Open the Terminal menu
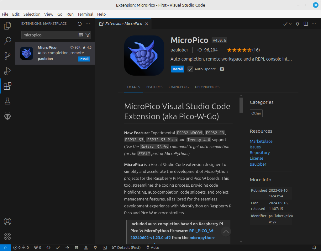 85,14
